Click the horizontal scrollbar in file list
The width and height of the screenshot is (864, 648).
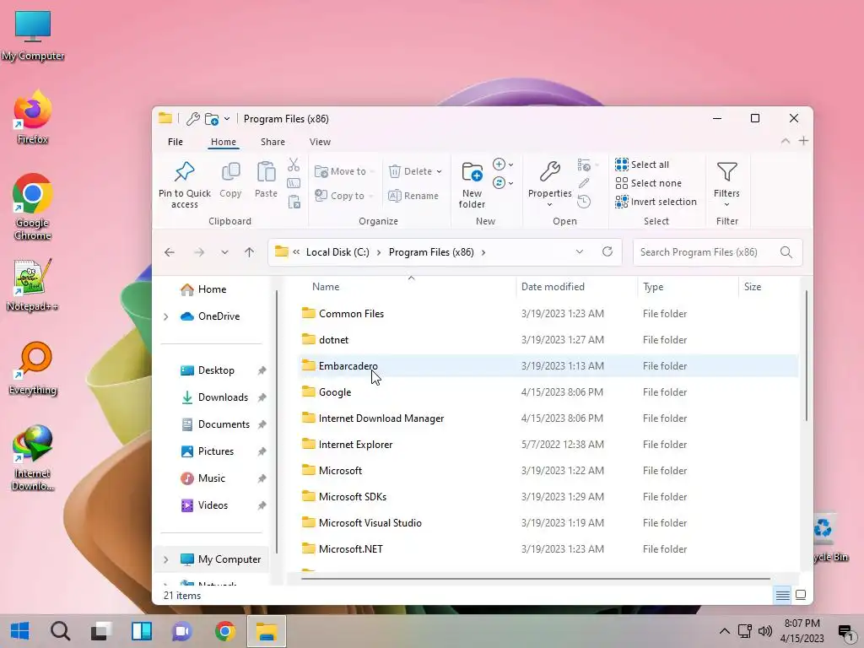click(x=536, y=579)
